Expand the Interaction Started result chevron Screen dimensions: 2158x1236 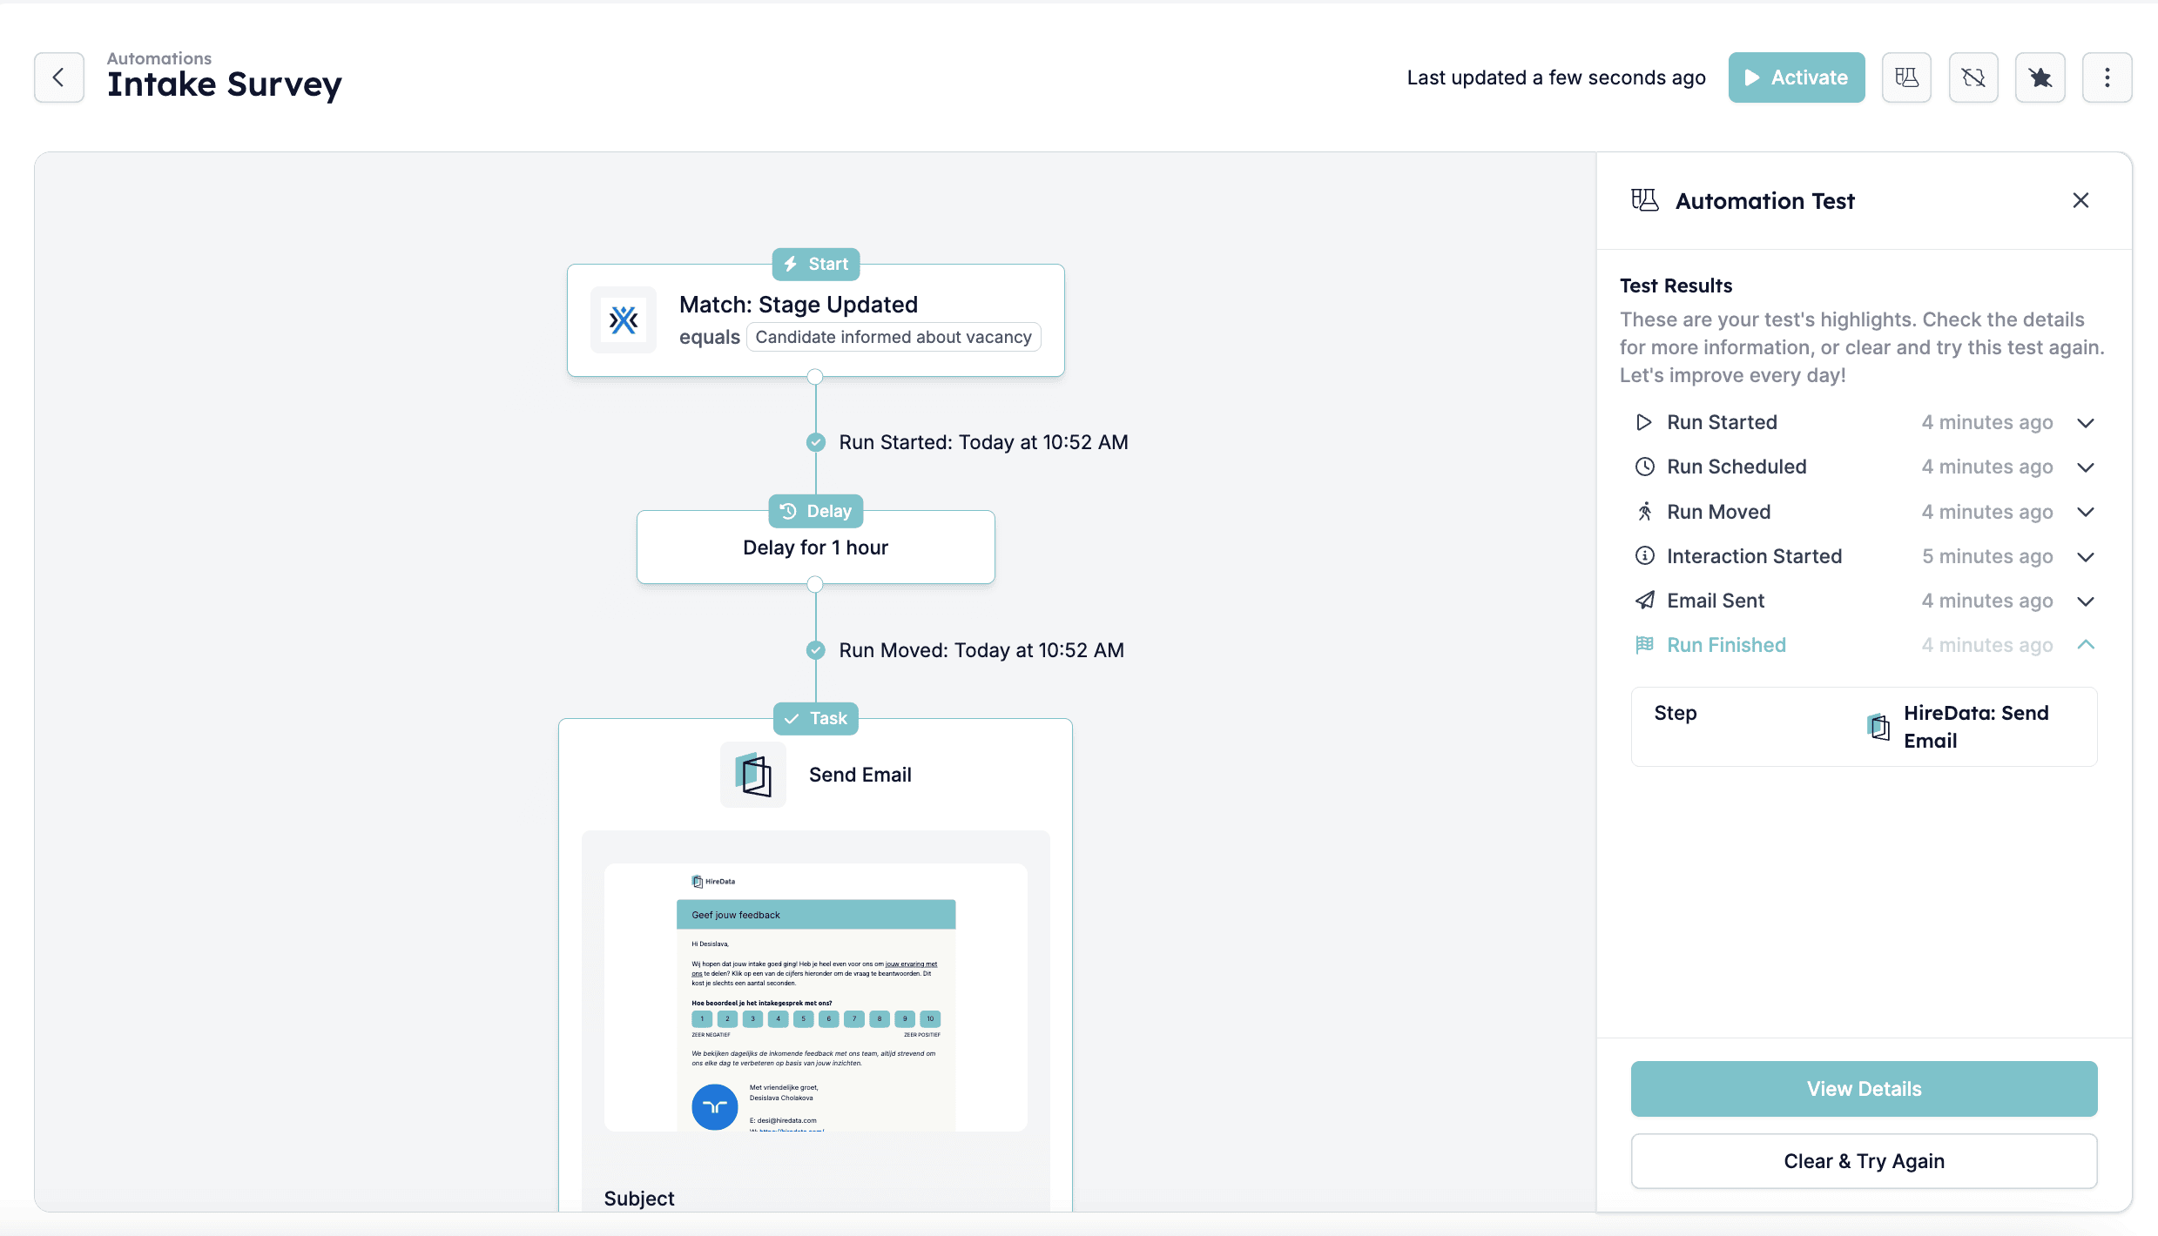pos(2086,556)
